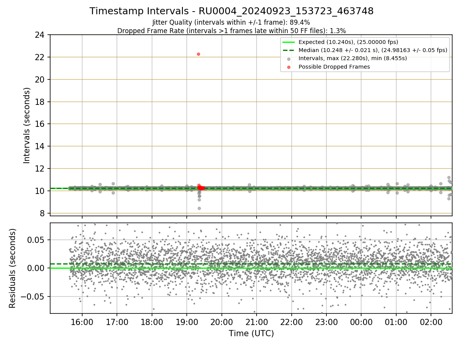Click the Time (UTC) axis label
Screen dimensions: 463x347
pos(251,334)
